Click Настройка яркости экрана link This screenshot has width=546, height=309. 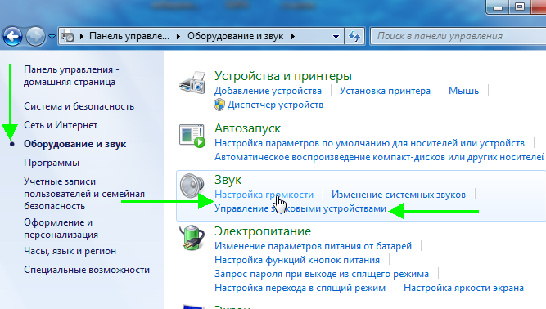(x=463, y=288)
